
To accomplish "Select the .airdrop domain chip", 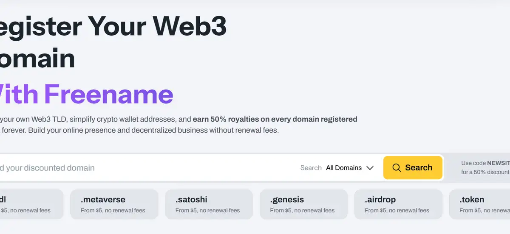I will pos(398,204).
